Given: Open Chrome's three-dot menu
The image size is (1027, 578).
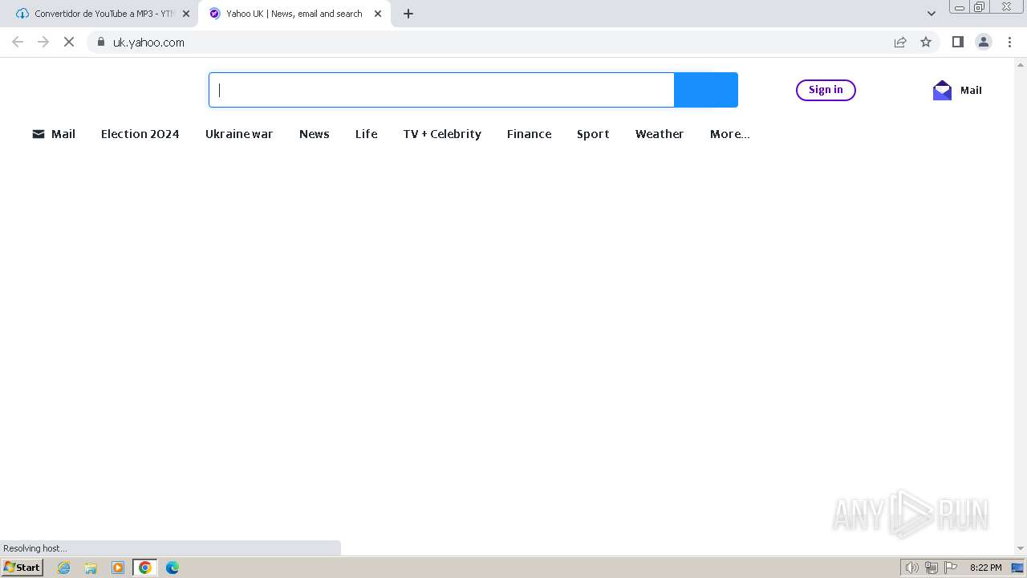Looking at the screenshot, I should [x=1009, y=42].
